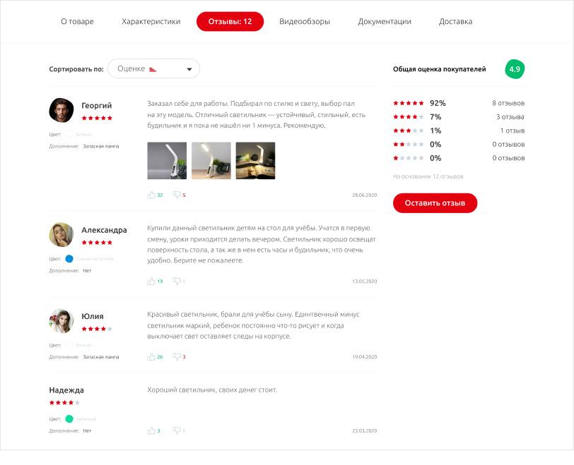Switch to the Характеристики tab
Viewport: 574px width, 465px height.
pyautogui.click(x=151, y=22)
